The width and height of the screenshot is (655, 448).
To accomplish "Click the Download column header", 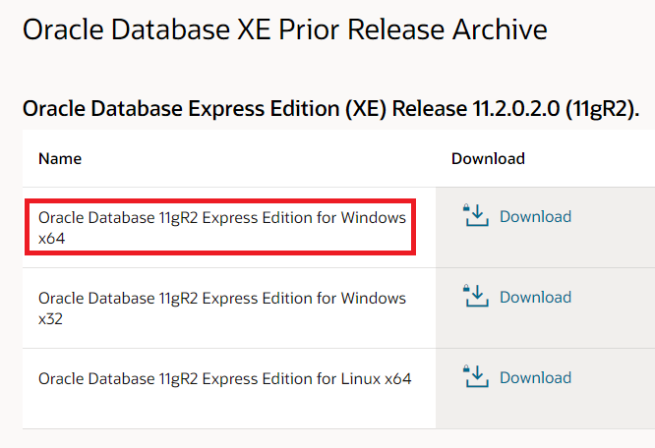I will [x=488, y=158].
